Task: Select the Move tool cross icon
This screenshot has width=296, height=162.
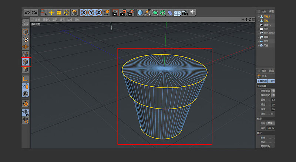Action: pyautogui.click(x=51, y=13)
